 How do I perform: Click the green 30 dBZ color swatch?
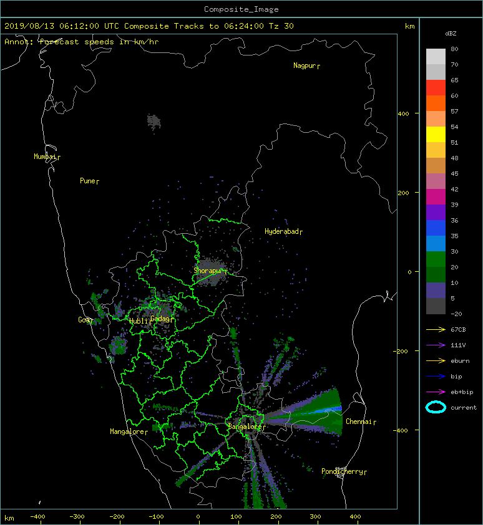coord(436,259)
